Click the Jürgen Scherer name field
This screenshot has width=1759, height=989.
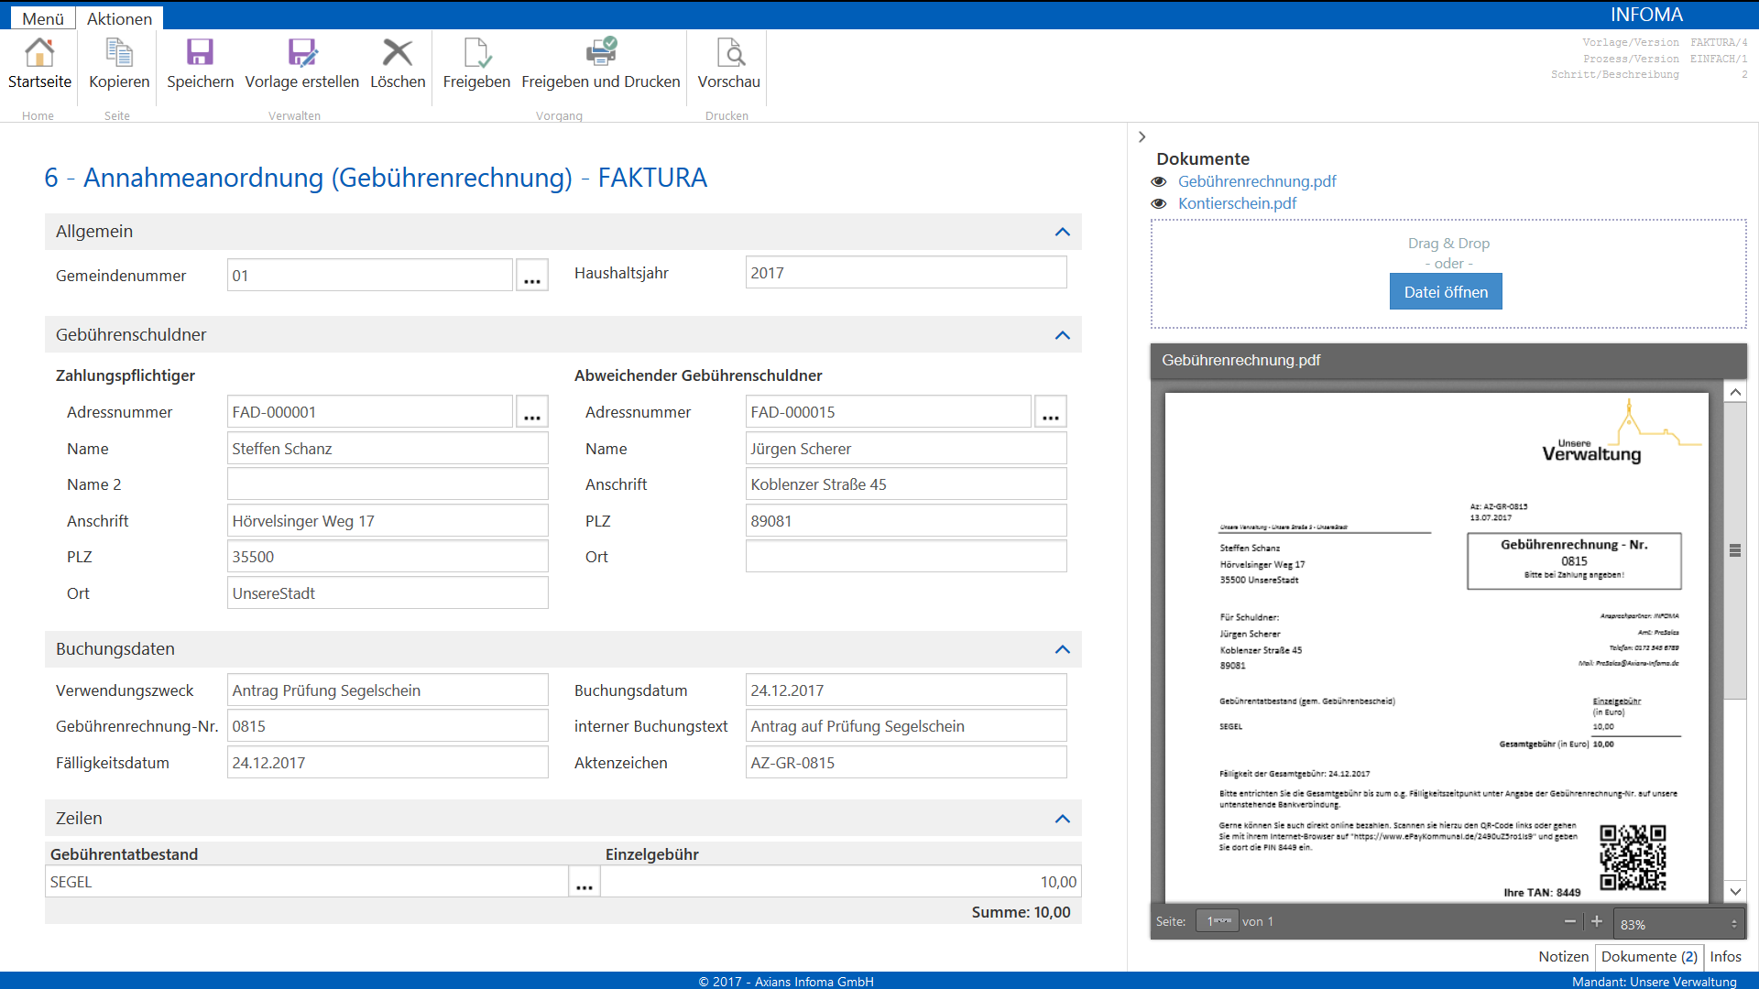[x=906, y=449]
